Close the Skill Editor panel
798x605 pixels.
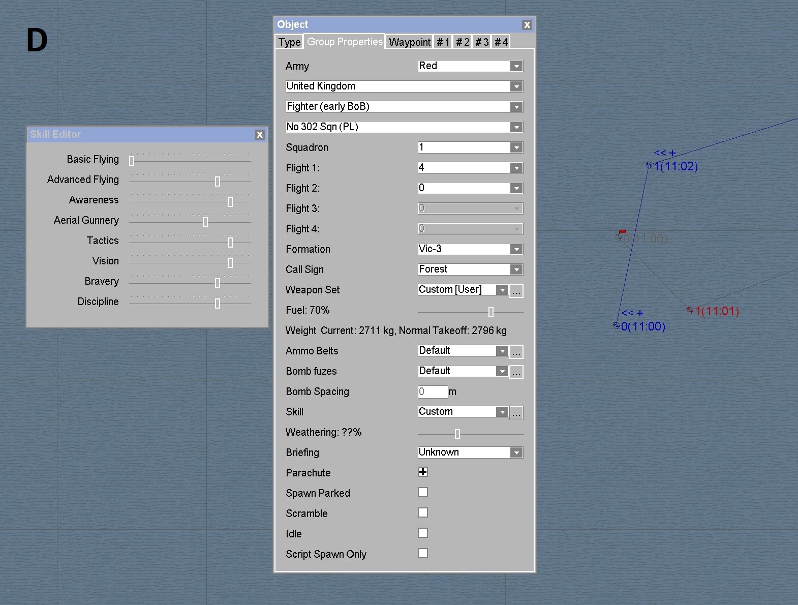coord(260,135)
